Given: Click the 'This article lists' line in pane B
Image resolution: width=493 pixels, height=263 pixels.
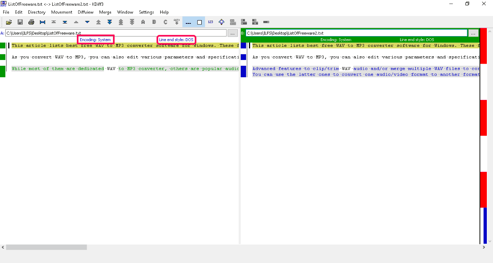Looking at the screenshot, I should (x=366, y=46).
